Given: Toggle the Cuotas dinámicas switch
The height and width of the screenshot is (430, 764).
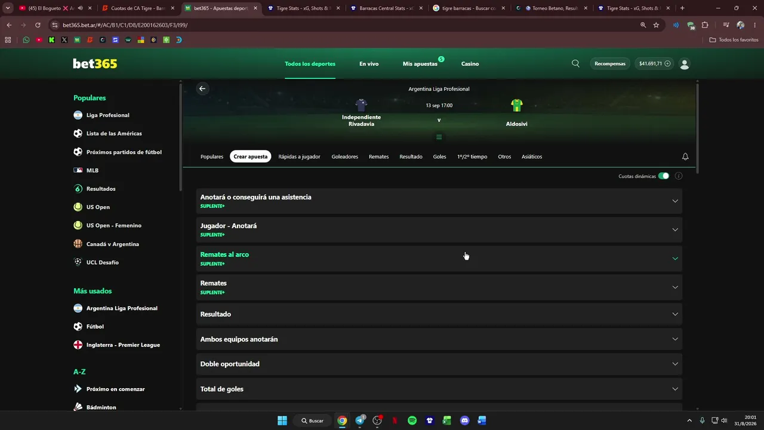Looking at the screenshot, I should click(x=664, y=176).
